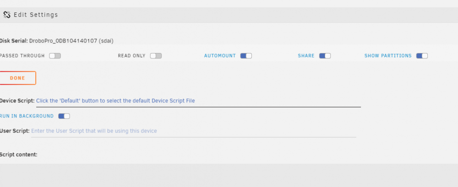Click the READ ONLY label text
The height and width of the screenshot is (187, 458).
point(132,56)
